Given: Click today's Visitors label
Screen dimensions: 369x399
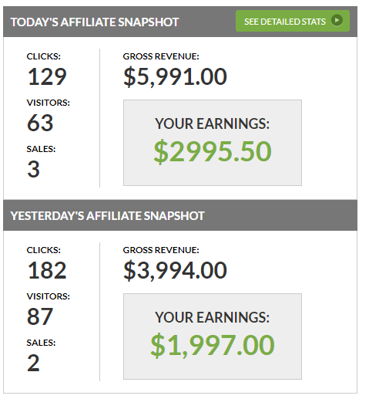Looking at the screenshot, I should [49, 103].
